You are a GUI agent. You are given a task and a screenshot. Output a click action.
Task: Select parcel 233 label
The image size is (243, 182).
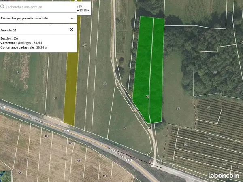209,139
